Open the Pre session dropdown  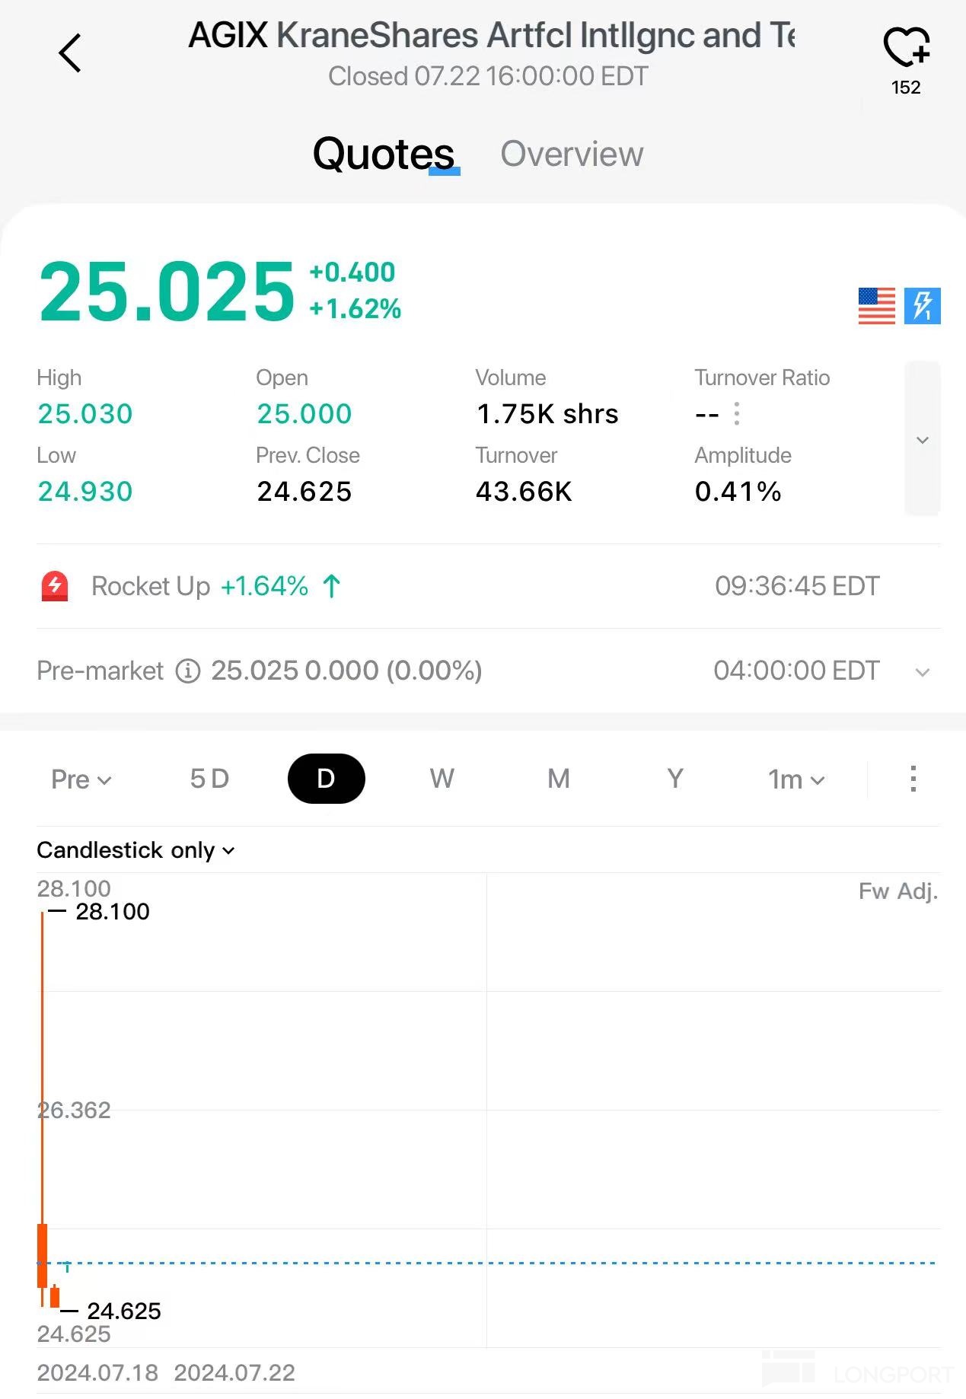(x=81, y=779)
